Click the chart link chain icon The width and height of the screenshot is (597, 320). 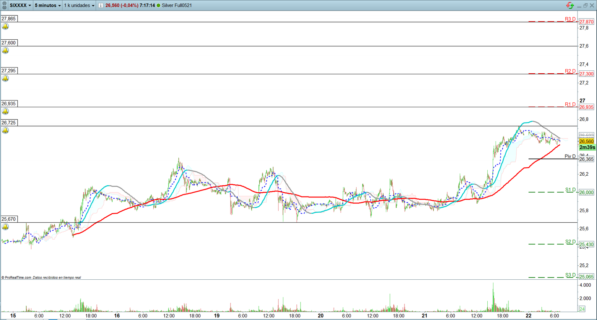(x=4, y=5)
